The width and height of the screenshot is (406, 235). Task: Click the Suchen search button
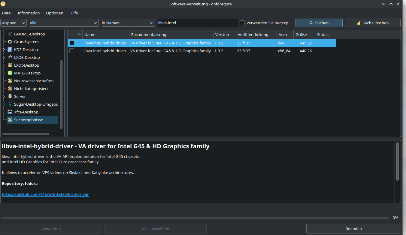tap(319, 23)
